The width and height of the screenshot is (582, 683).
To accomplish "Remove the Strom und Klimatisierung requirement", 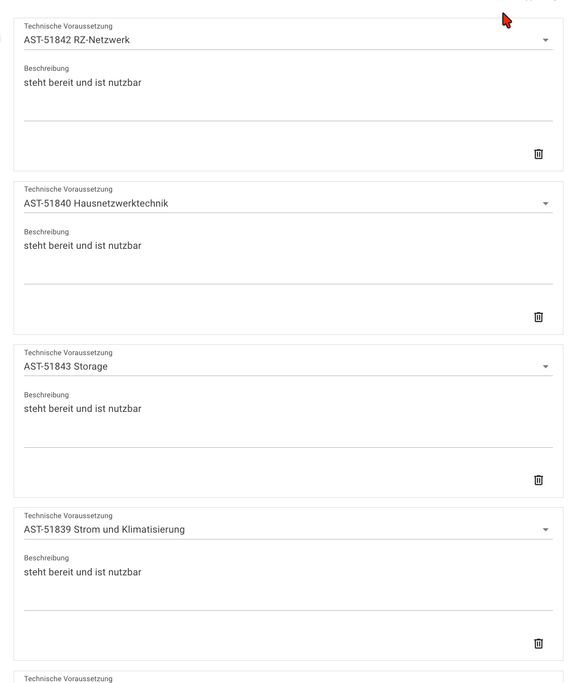I will (538, 643).
